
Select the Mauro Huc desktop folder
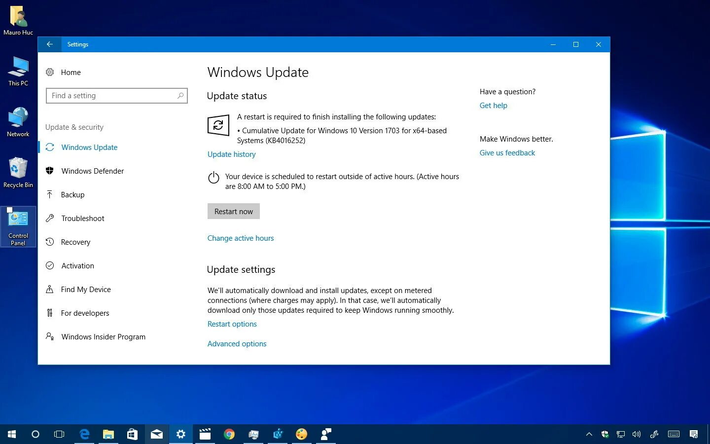coord(18,21)
